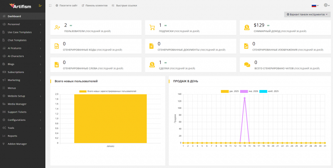Open the Вариант панели инструментов dropdown
333x168 pixels.
coord(307,15)
